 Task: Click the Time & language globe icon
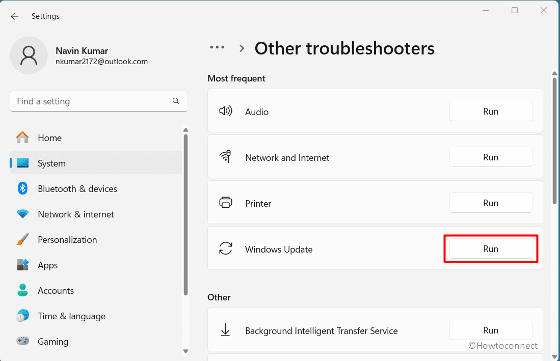[22, 316]
